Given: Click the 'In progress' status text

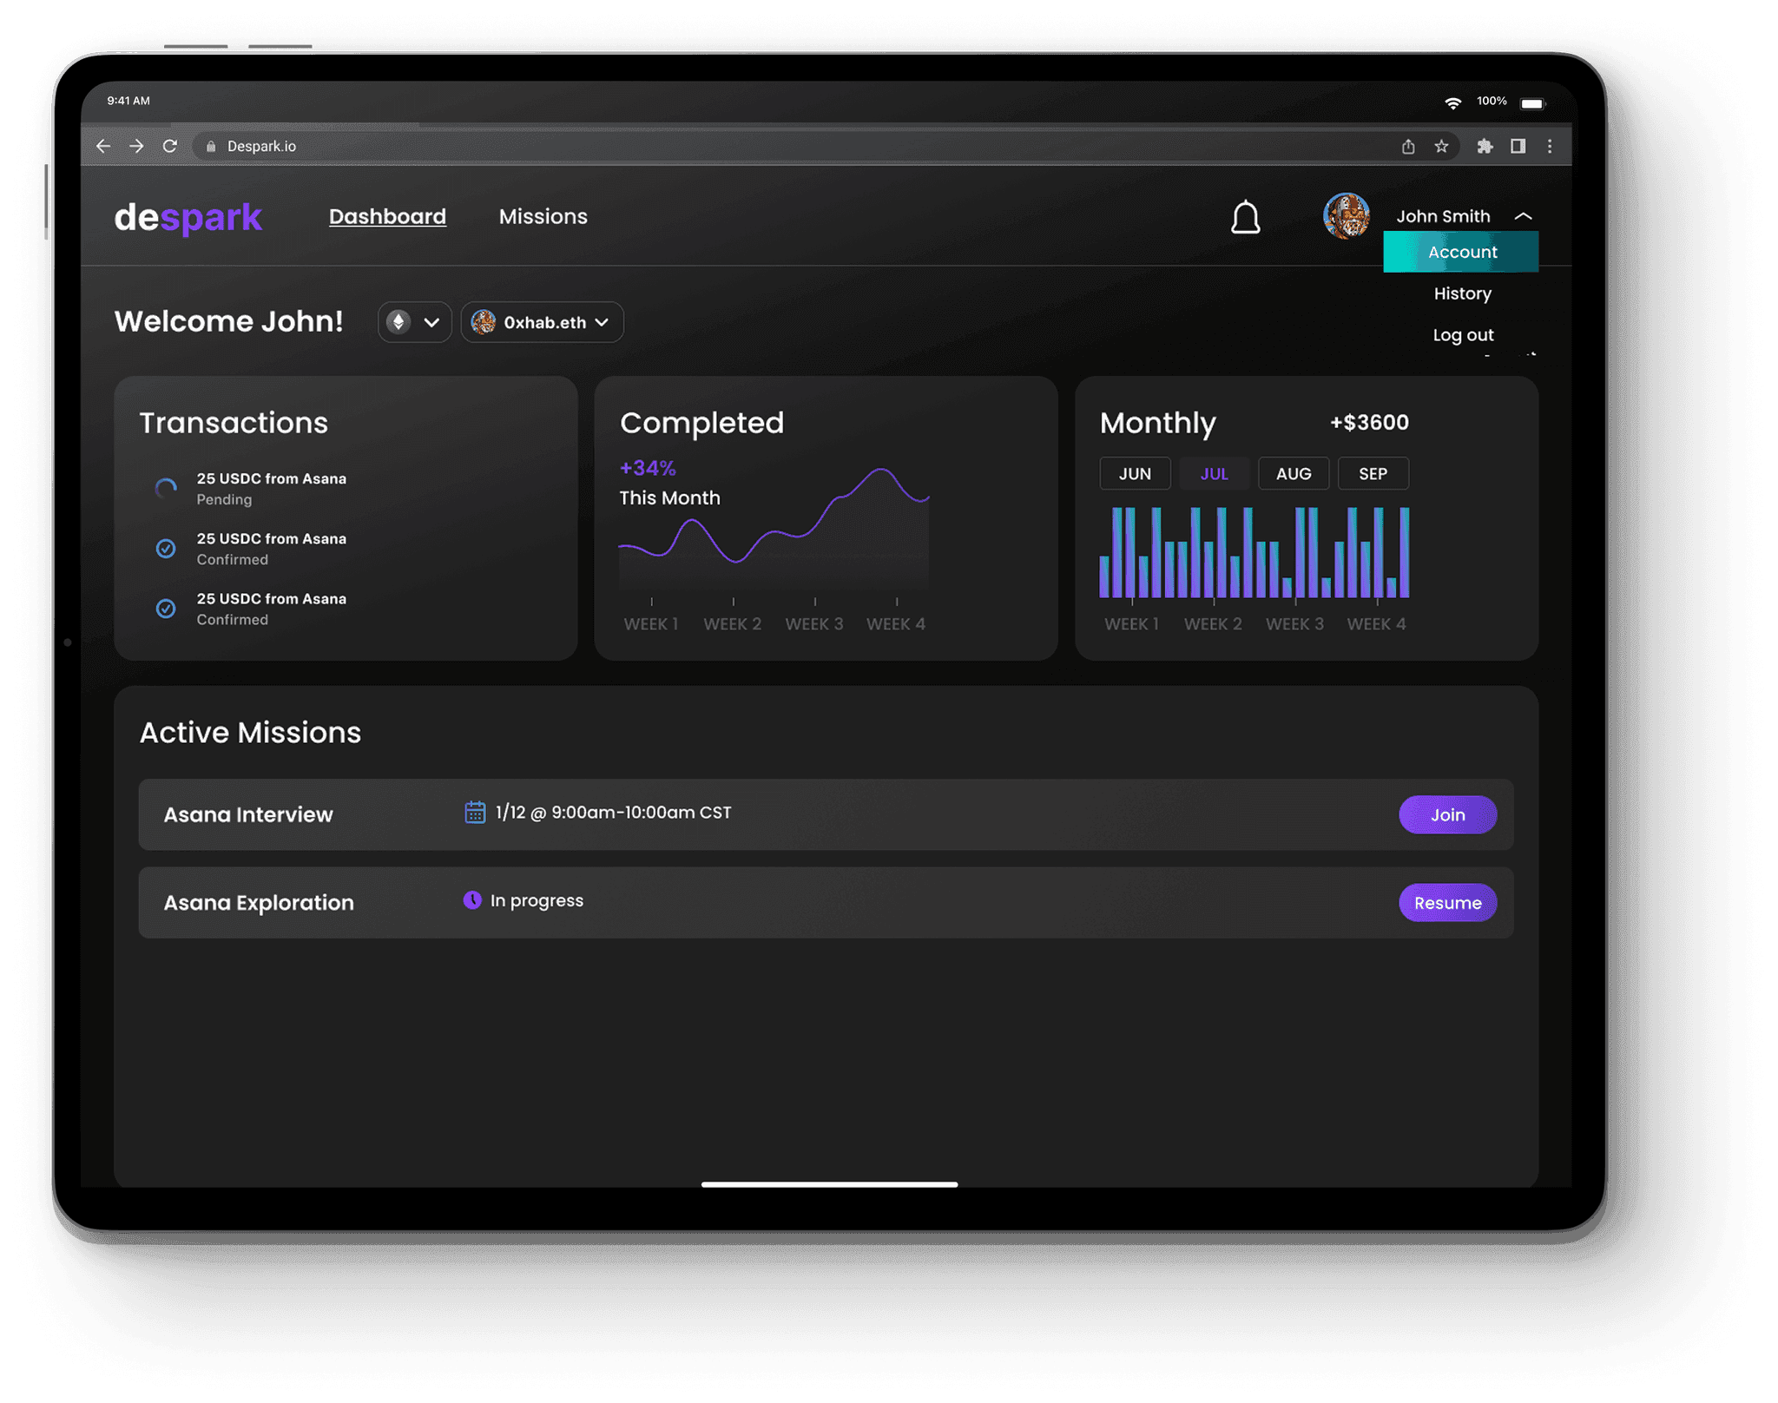Looking at the screenshot, I should pyautogui.click(x=537, y=900).
